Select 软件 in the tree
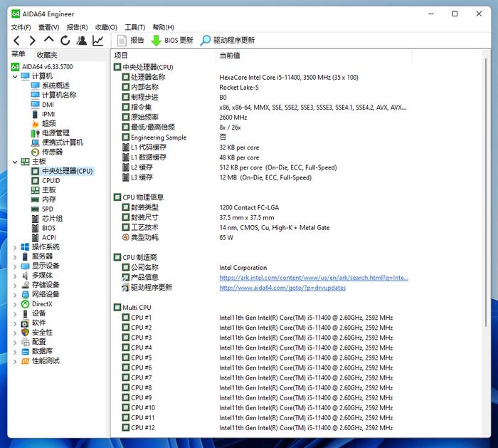The image size is (498, 448). pyautogui.click(x=33, y=323)
